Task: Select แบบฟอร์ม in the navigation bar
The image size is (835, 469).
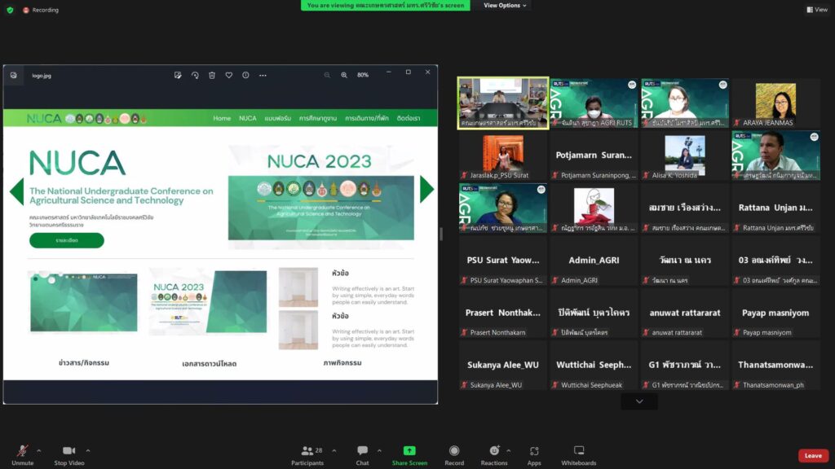Action: 277,118
